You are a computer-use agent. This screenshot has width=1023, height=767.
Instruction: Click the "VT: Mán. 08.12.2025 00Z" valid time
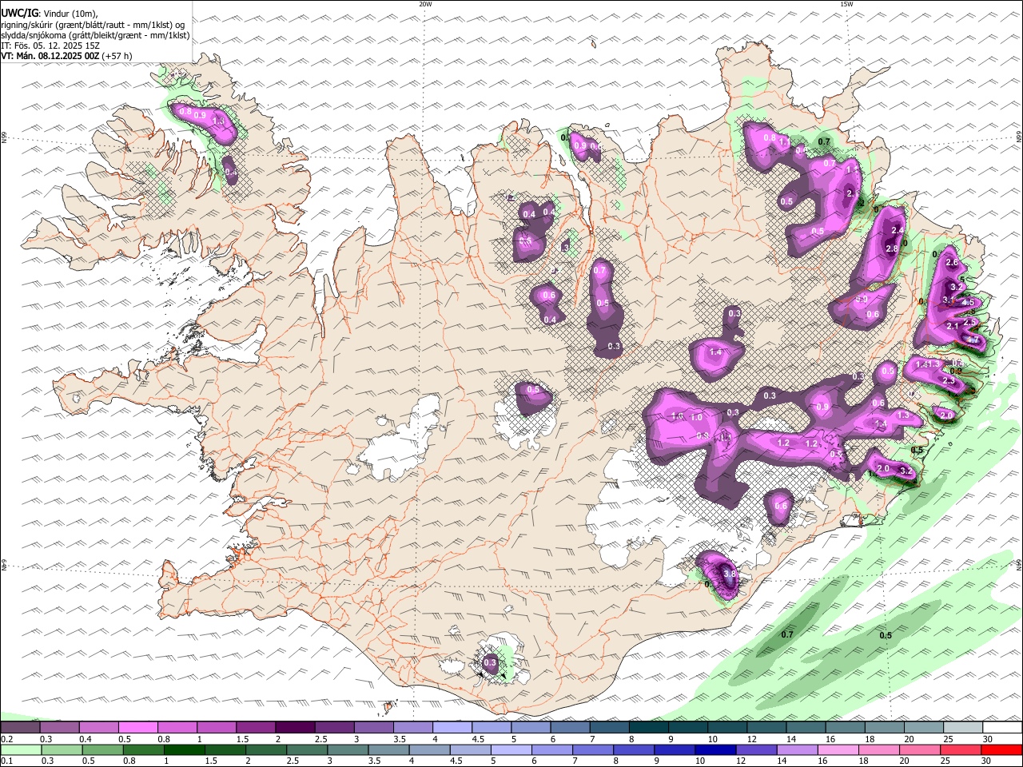point(50,56)
